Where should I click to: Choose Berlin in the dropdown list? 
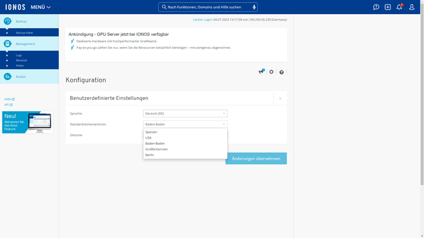(150, 155)
